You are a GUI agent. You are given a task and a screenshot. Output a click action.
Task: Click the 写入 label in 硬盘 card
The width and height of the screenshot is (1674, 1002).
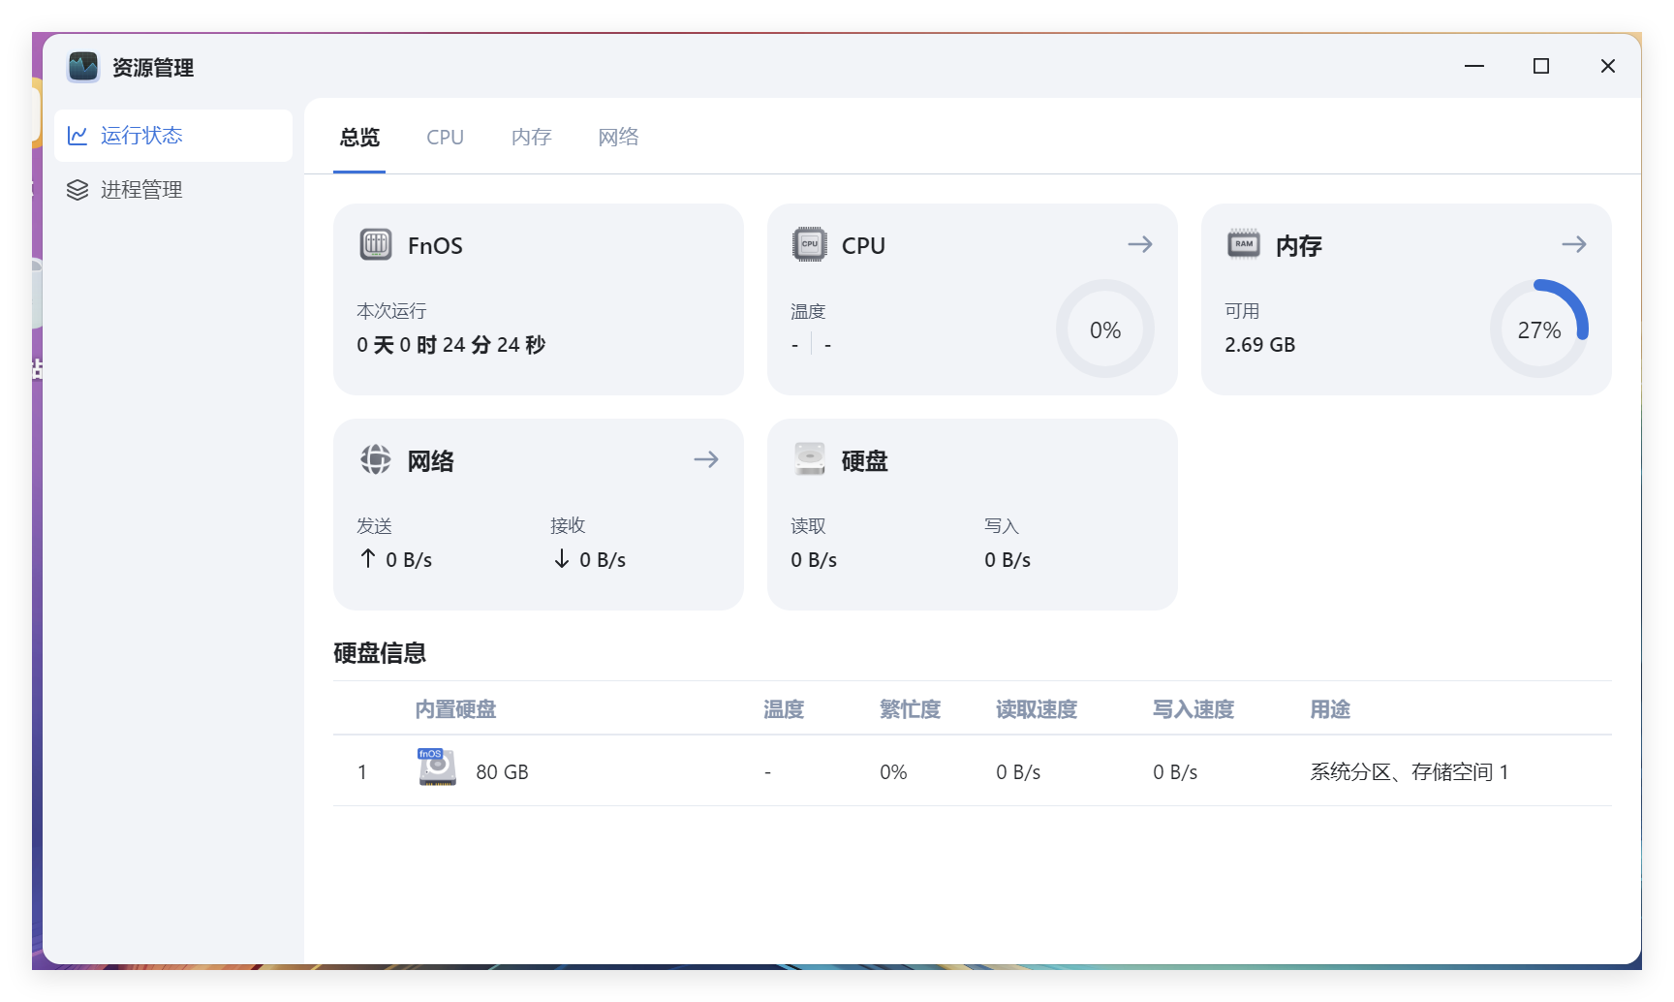point(1002,526)
